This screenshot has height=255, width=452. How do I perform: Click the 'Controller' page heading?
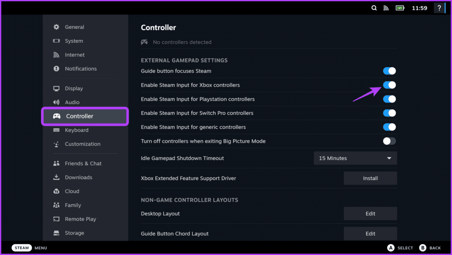point(158,28)
